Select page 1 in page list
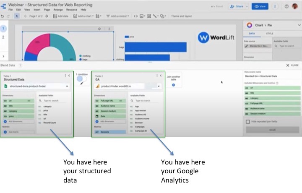This screenshot has width=302, height=193. tap(3, 29)
